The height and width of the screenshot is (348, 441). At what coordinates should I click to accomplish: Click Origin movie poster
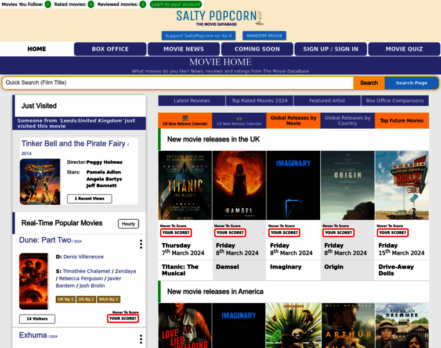348,186
